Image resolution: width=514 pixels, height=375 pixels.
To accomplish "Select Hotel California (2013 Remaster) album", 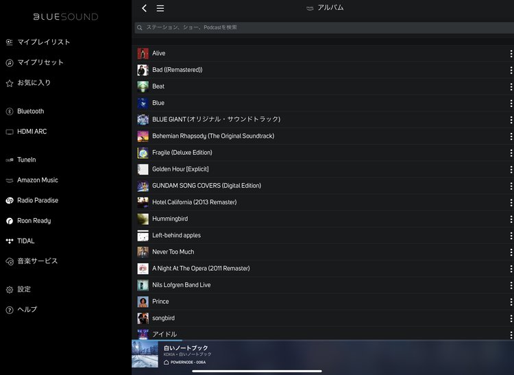I will [x=194, y=202].
